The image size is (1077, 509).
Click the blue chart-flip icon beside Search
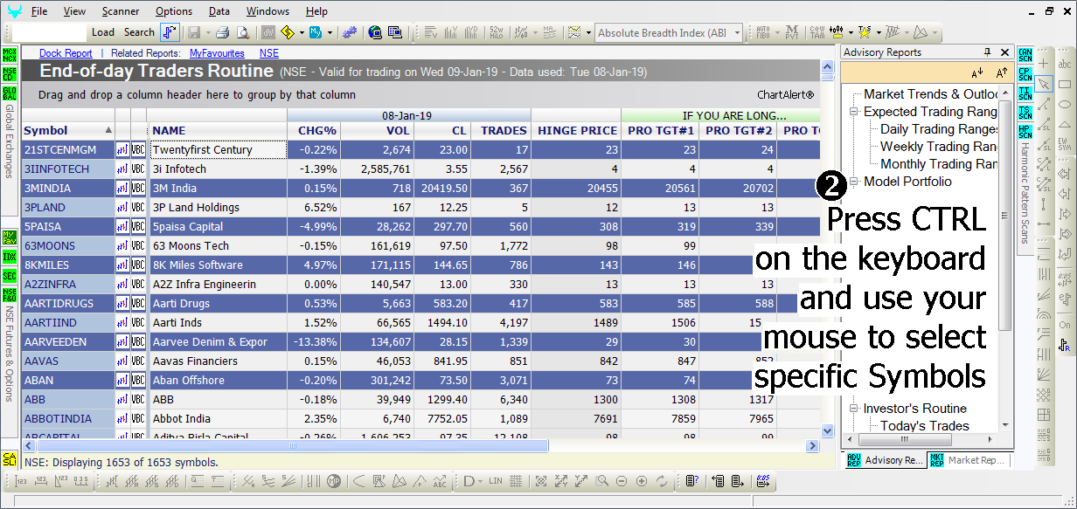(x=170, y=32)
